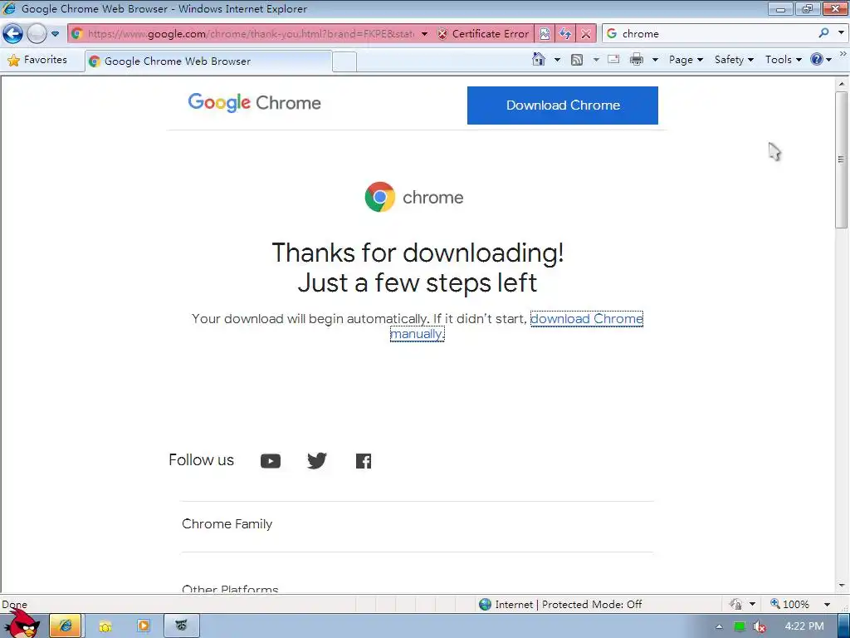The image size is (850, 638).
Task: Select the Google Chrome Web Browser tab
Action: coord(208,61)
